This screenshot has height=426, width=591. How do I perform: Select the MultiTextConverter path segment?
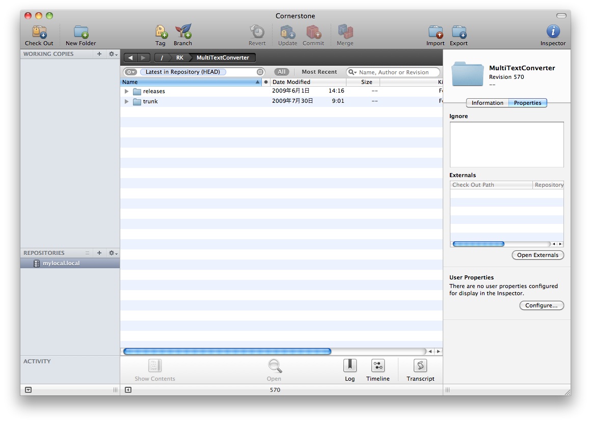[223, 58]
